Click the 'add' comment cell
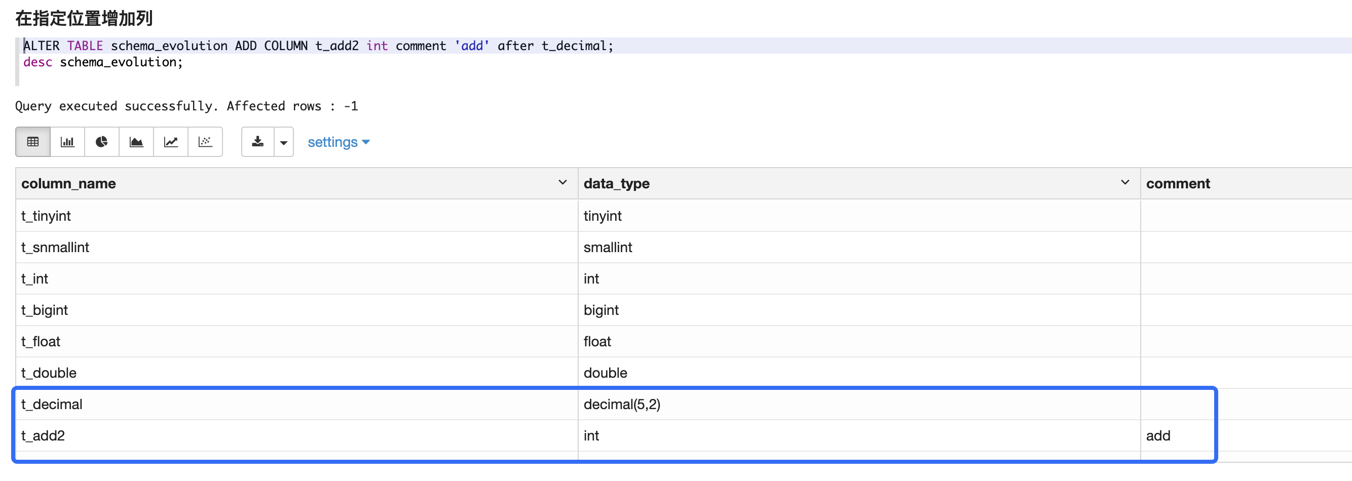 (1158, 435)
